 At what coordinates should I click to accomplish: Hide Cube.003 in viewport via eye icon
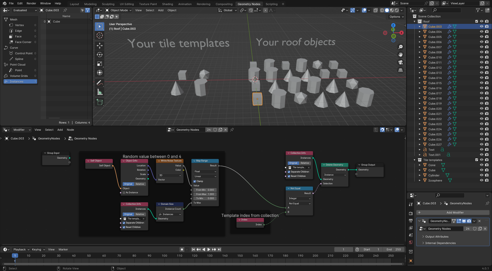click(481, 26)
